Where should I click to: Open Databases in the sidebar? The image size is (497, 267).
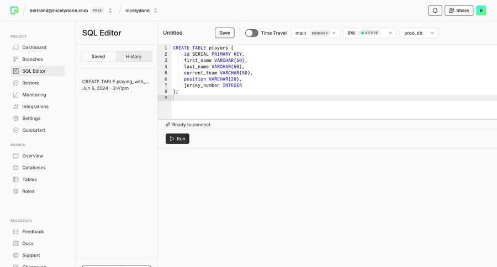[x=38, y=168]
